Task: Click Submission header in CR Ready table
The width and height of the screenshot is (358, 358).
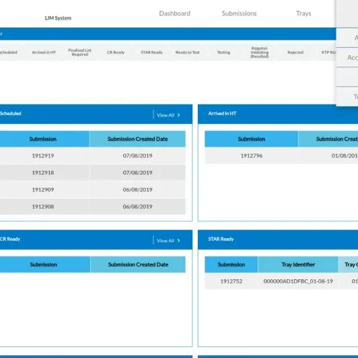Action: pos(43,264)
